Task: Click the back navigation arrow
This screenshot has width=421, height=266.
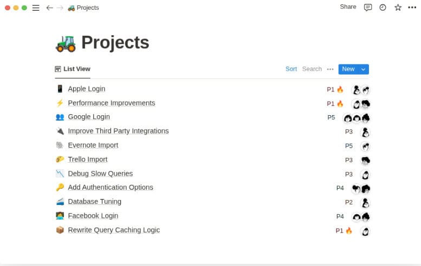Action: point(49,8)
